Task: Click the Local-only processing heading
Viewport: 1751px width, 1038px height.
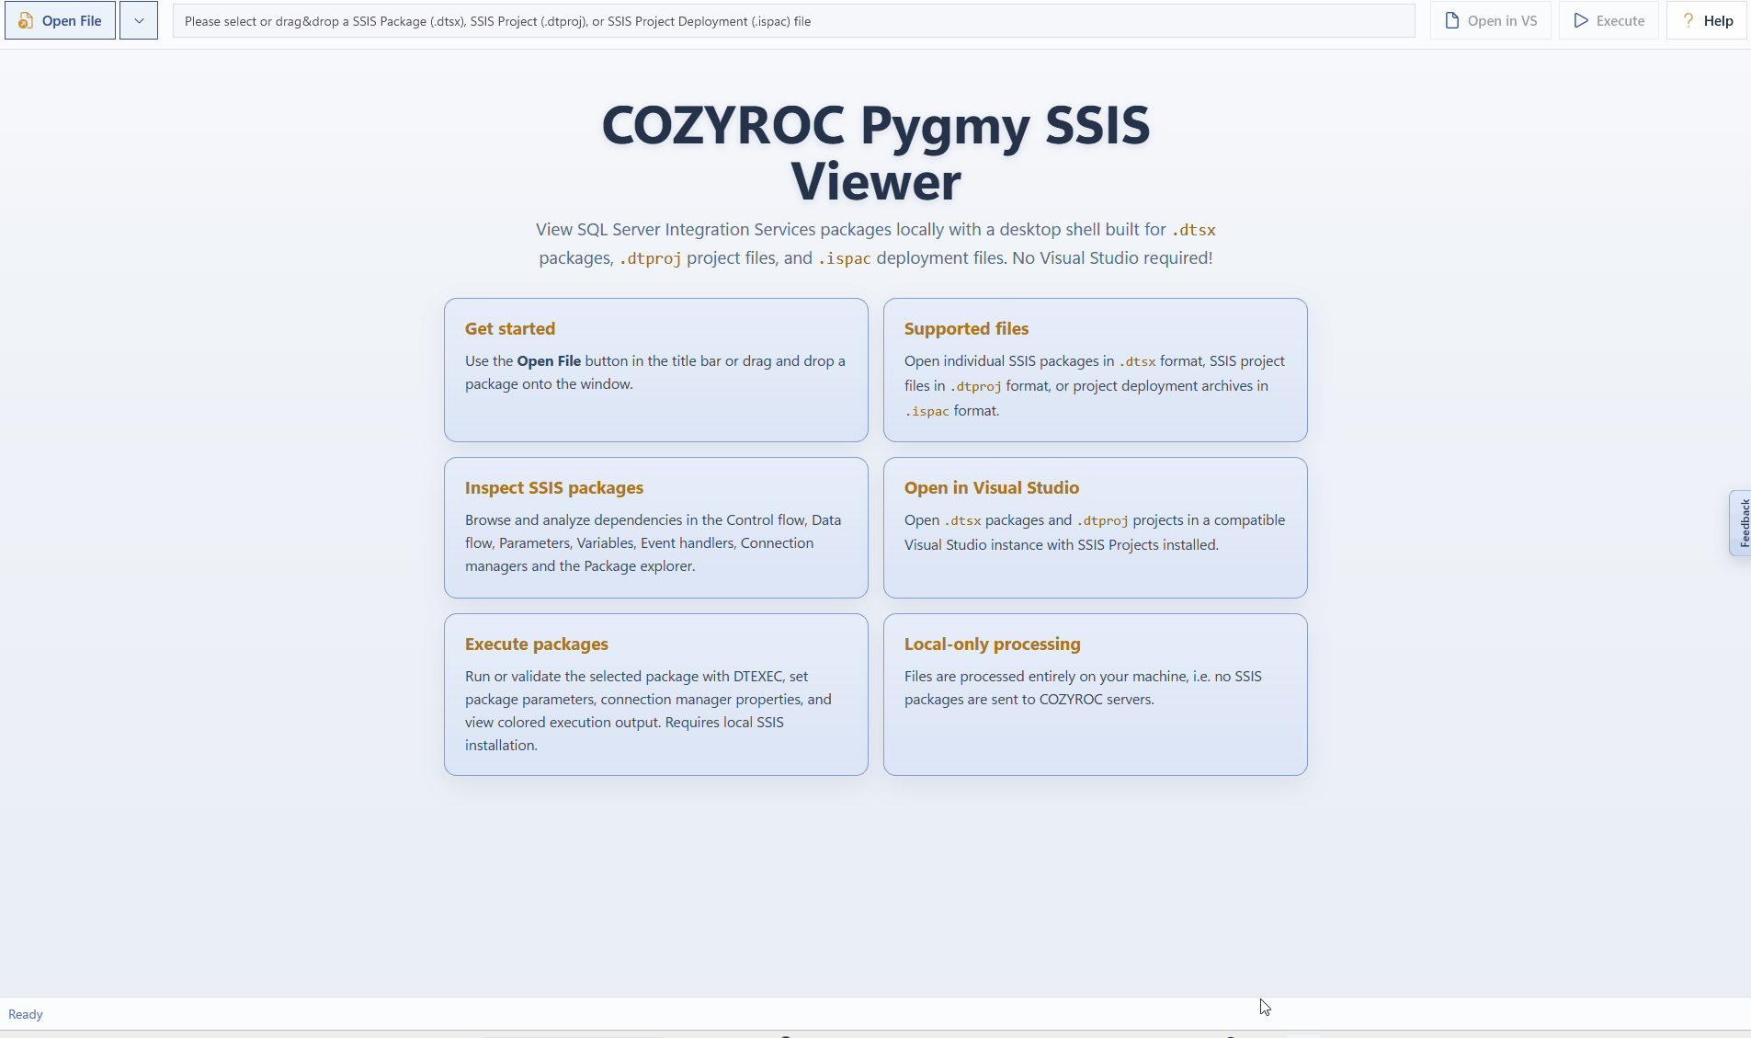Action: (993, 644)
